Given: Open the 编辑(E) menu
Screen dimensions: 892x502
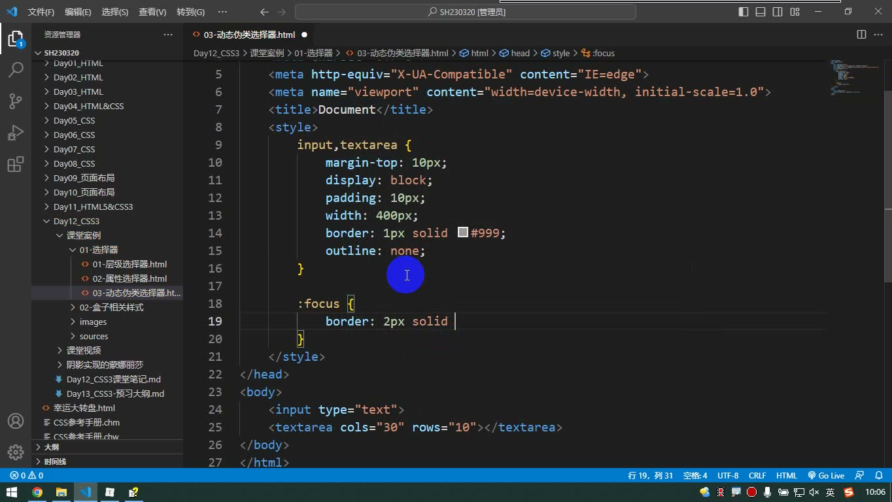Looking at the screenshot, I should (78, 12).
